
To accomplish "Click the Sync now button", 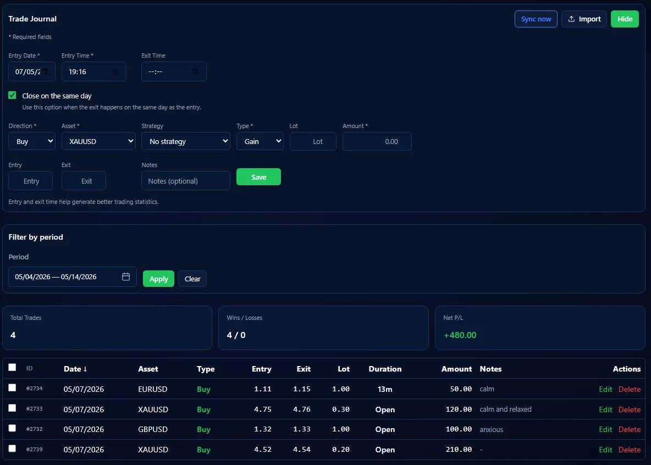I will (x=536, y=19).
